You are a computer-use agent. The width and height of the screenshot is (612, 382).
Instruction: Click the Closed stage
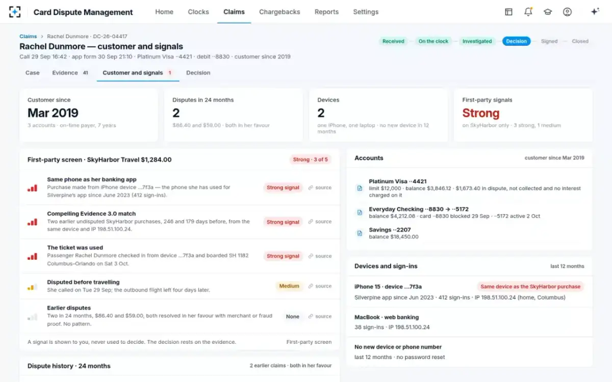point(580,41)
